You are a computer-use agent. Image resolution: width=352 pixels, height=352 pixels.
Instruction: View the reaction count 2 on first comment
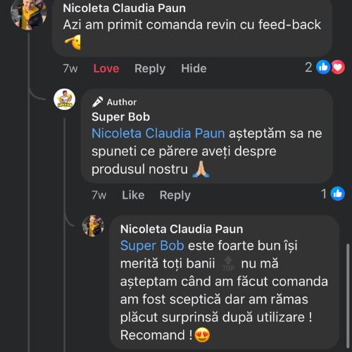point(308,68)
